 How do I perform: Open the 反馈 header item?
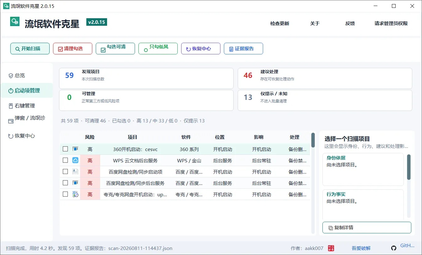coord(350,24)
